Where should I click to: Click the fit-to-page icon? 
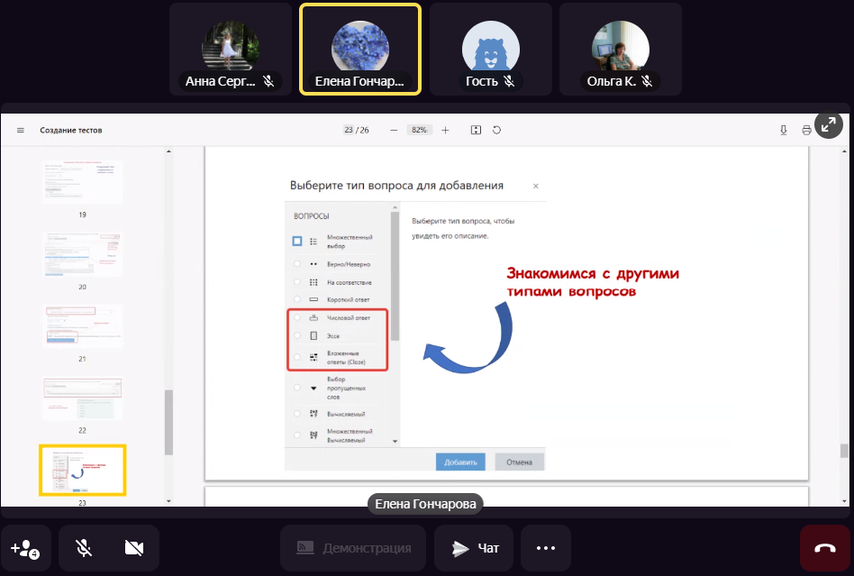tap(477, 130)
